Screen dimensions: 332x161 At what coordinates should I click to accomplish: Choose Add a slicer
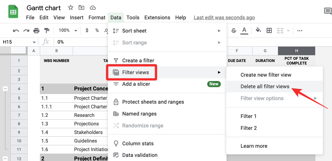pyautogui.click(x=167, y=84)
